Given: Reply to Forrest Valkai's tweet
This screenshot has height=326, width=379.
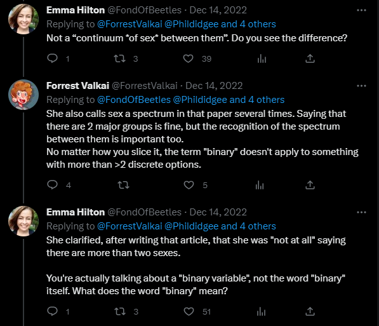Looking at the screenshot, I should pyautogui.click(x=52, y=185).
